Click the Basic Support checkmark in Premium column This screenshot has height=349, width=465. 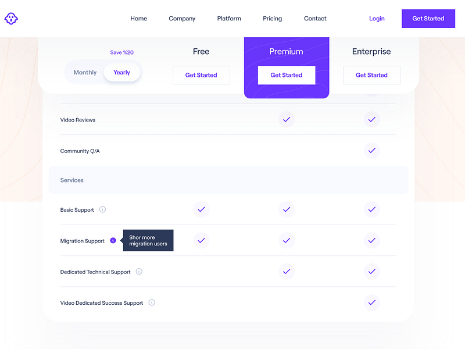tap(287, 209)
